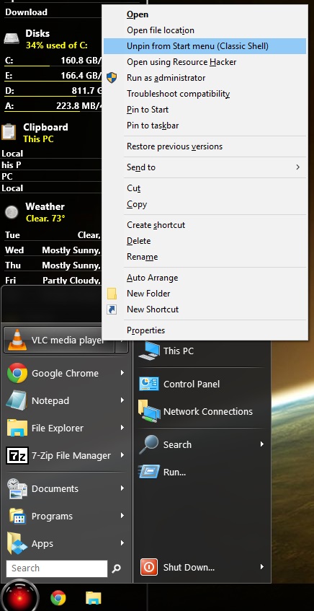Expand the Send to submenu arrow

[x=297, y=167]
